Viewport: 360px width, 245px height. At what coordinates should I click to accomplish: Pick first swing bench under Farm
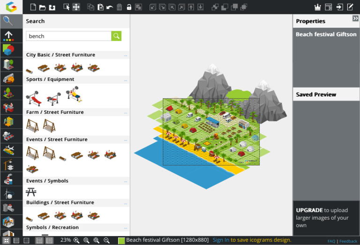pyautogui.click(x=32, y=126)
